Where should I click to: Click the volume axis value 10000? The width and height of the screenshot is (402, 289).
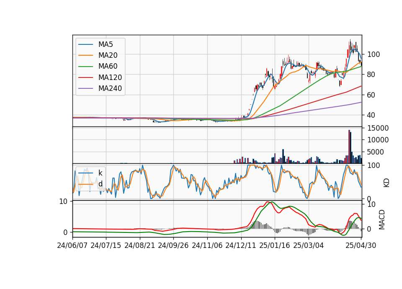click(378, 140)
